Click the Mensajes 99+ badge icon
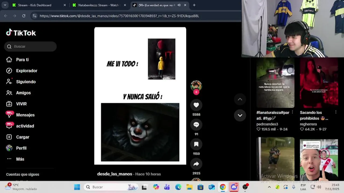This screenshot has width=344, height=193. pos(9,114)
